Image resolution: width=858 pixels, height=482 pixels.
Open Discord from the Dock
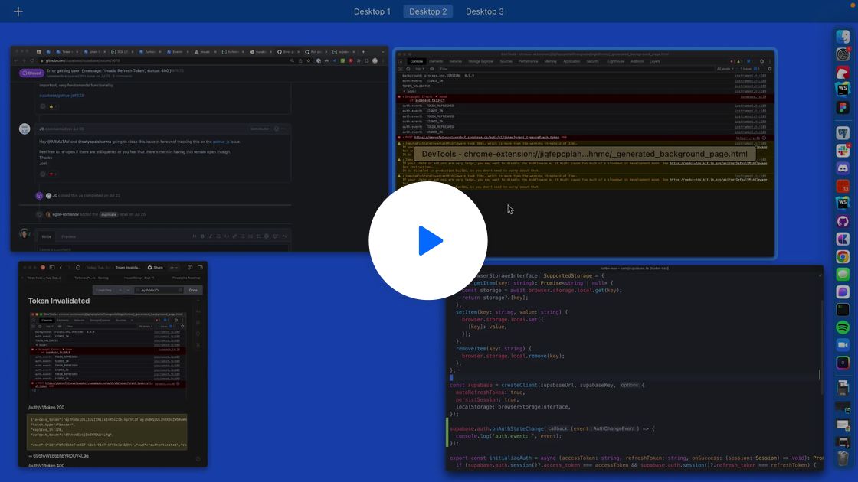843,168
